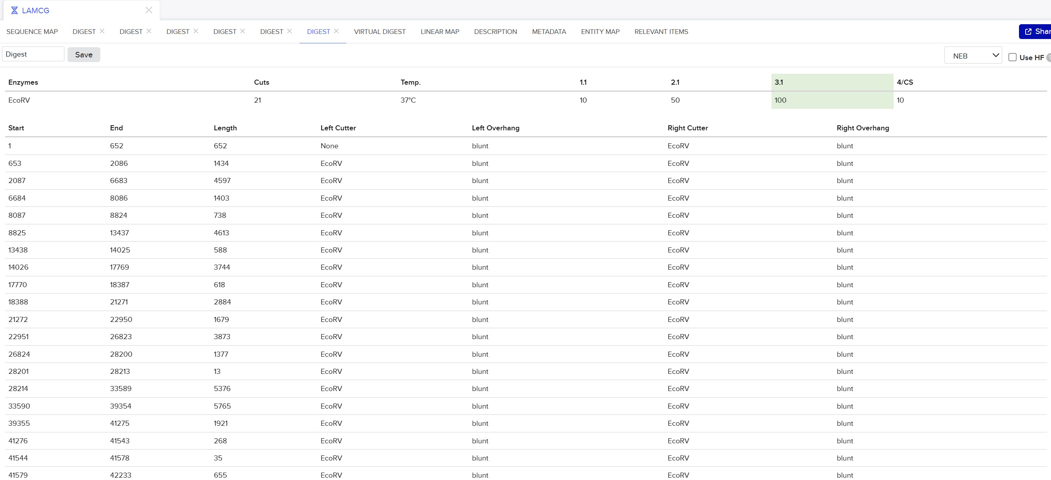Close the LAMCG file tab
Screen dimensions: 1051x480
(x=149, y=10)
